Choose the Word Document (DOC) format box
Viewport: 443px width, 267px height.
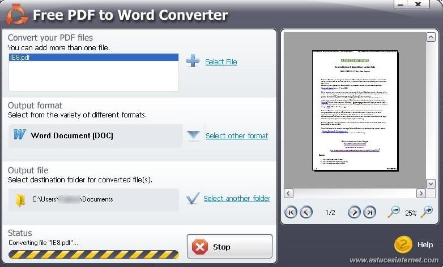[x=95, y=135]
